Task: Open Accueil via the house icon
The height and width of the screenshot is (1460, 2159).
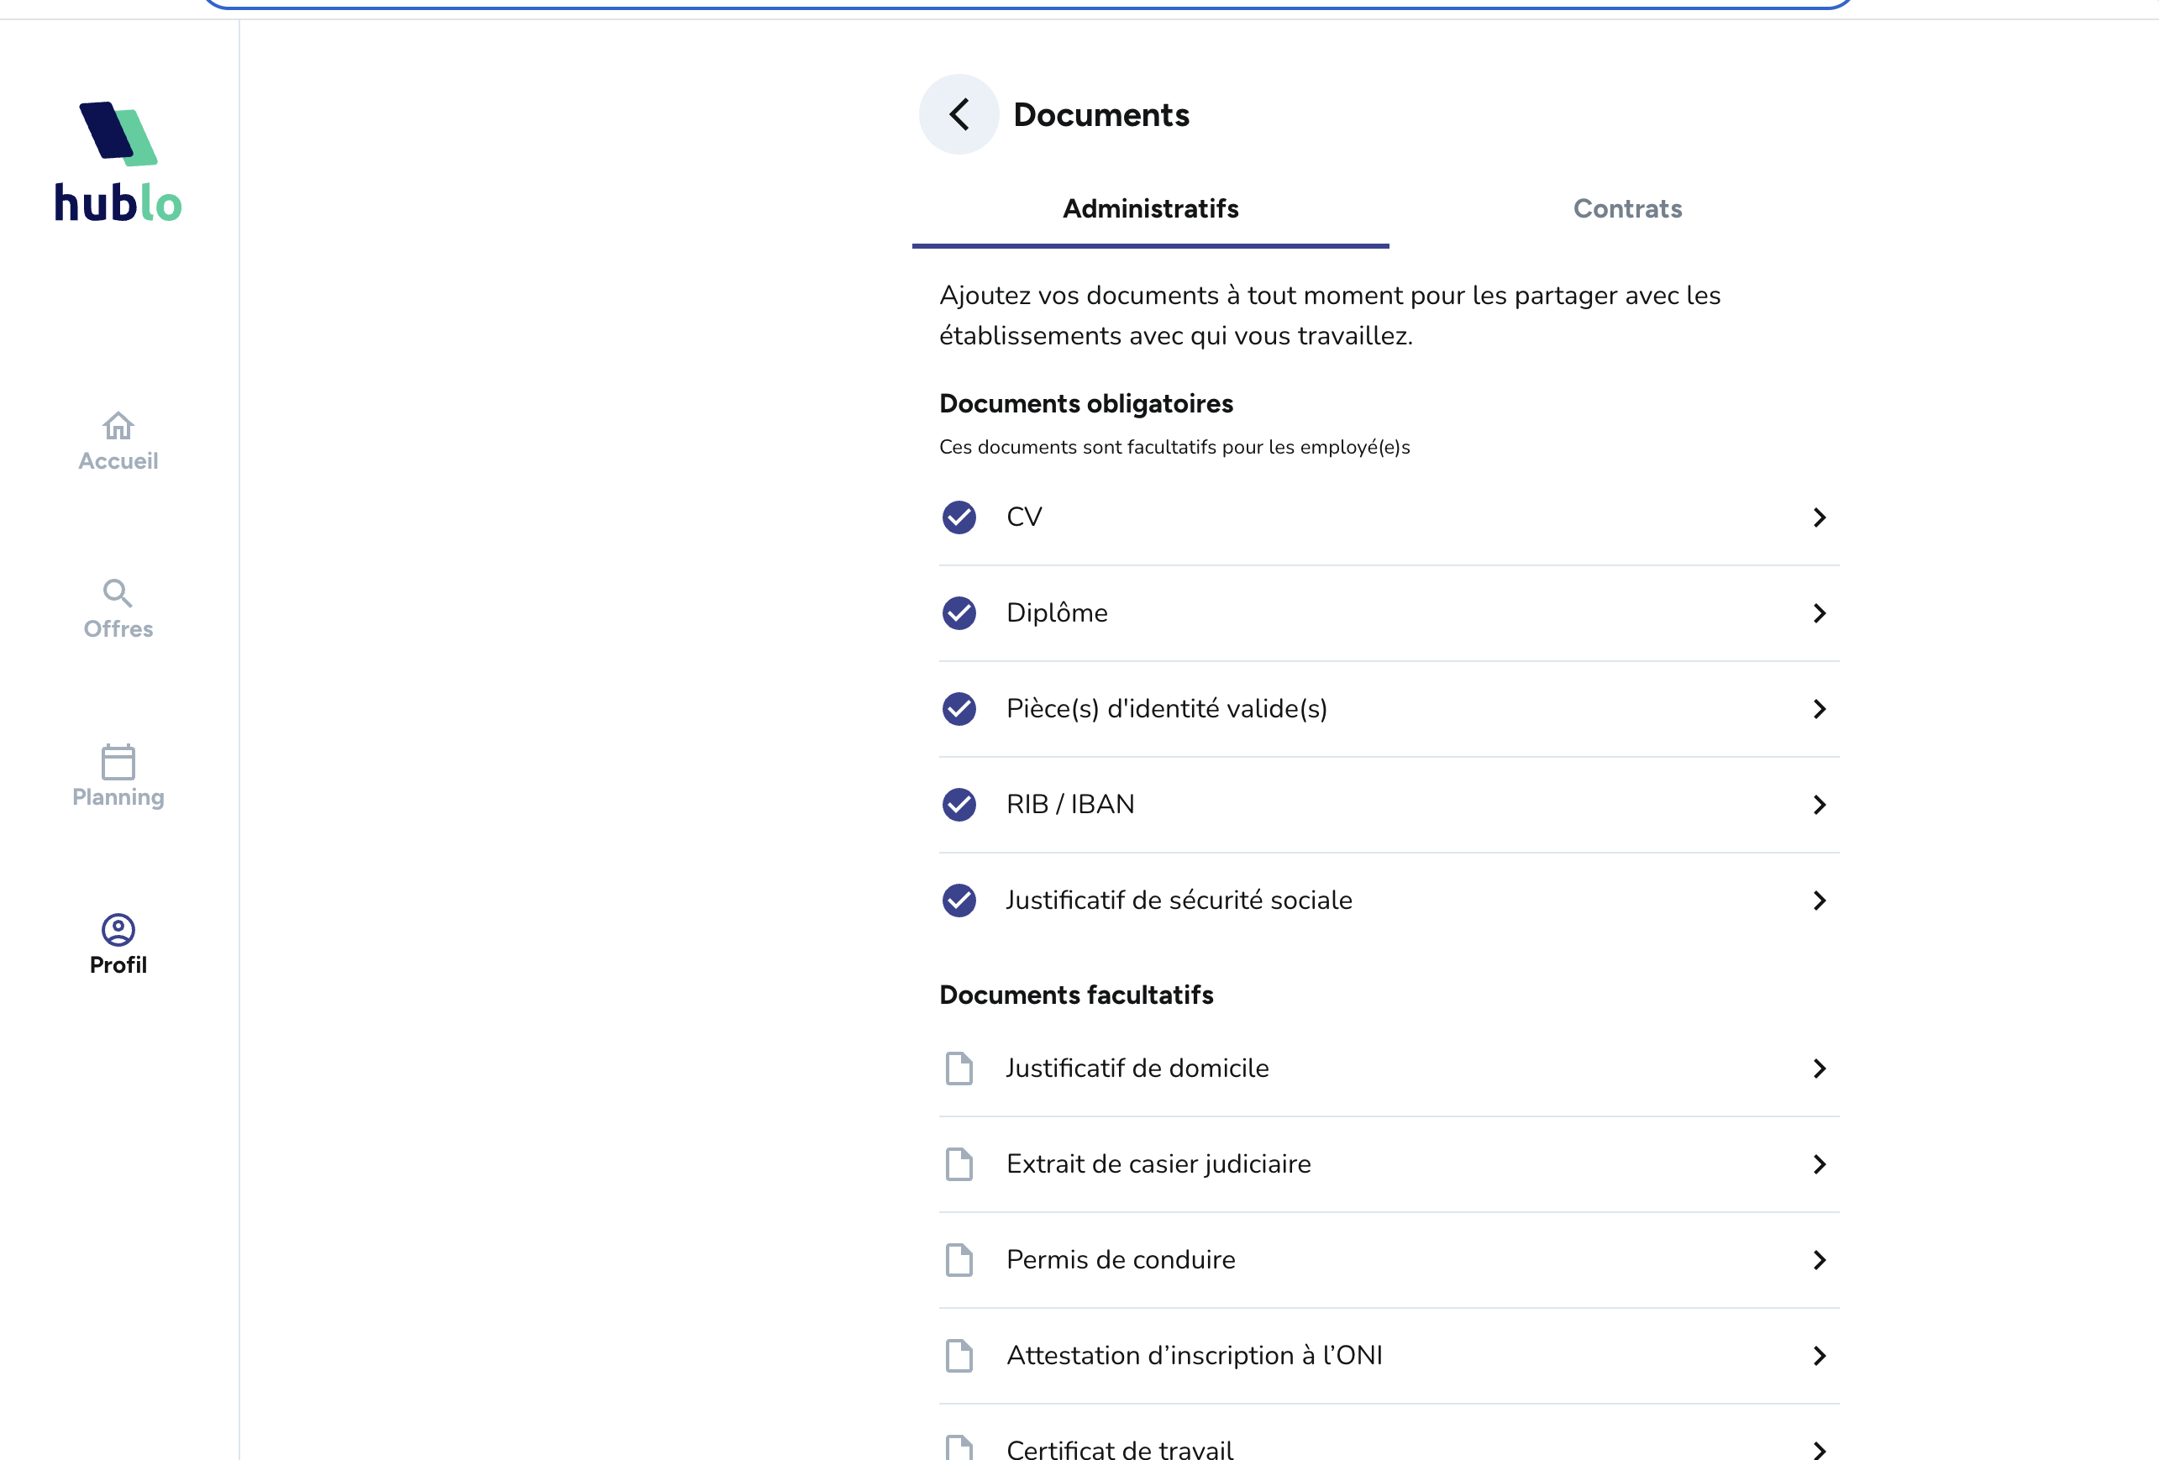Action: 118,426
